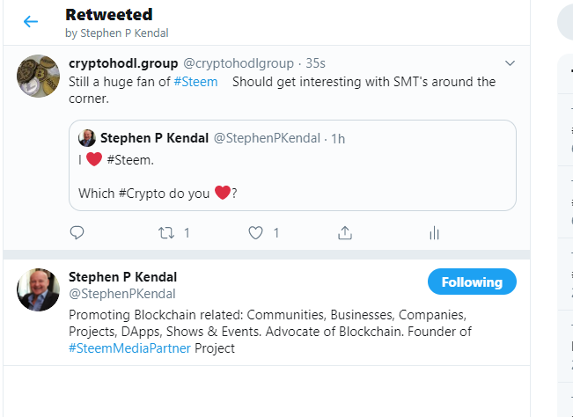Click the back arrow icon
Viewport: 573px width, 417px height.
[31, 21]
